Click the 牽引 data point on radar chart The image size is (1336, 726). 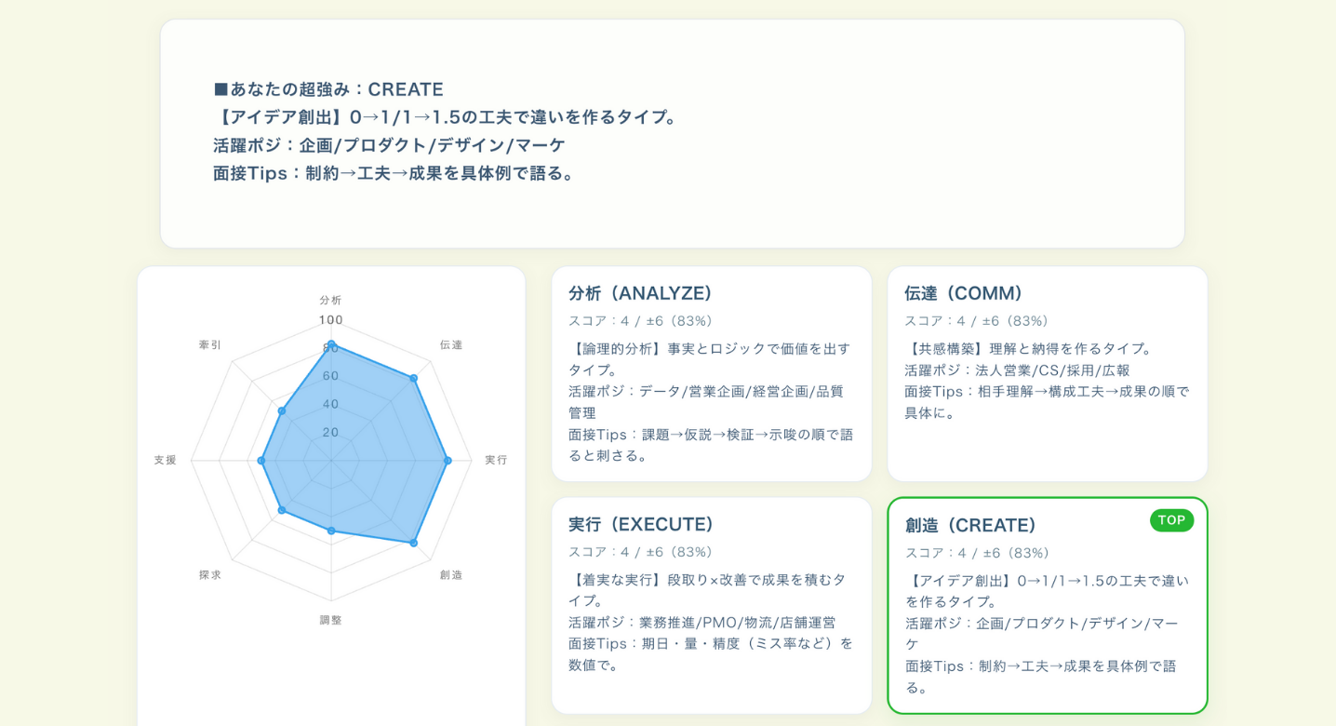(x=282, y=410)
